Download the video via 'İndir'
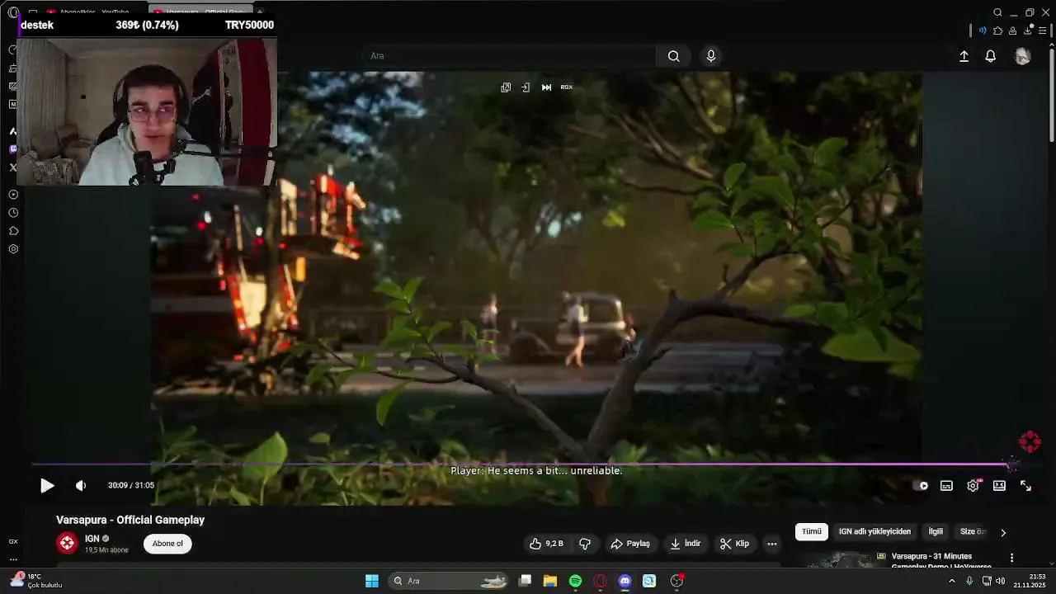Screen dimensions: 1056x594 pyautogui.click(x=686, y=544)
